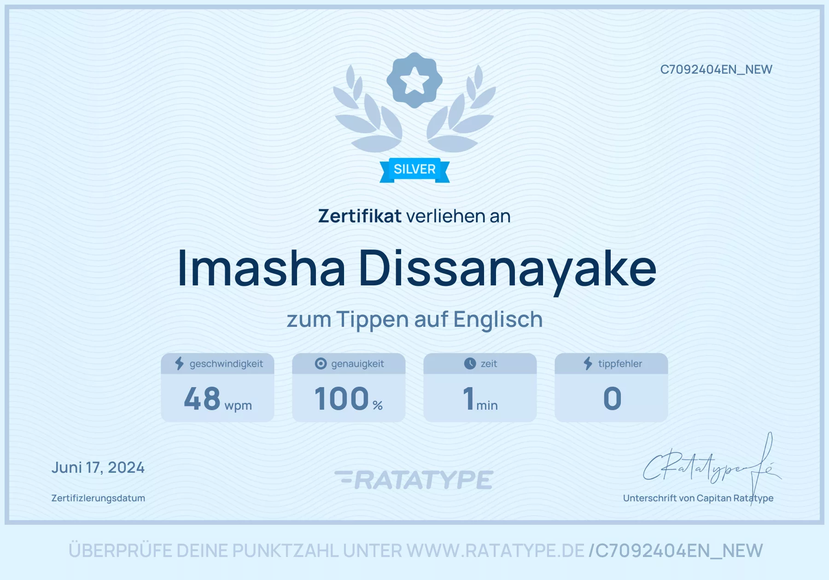Screen dimensions: 829x580
Task: Click the lightning bolt icon beside tippfehler
Action: click(x=588, y=364)
